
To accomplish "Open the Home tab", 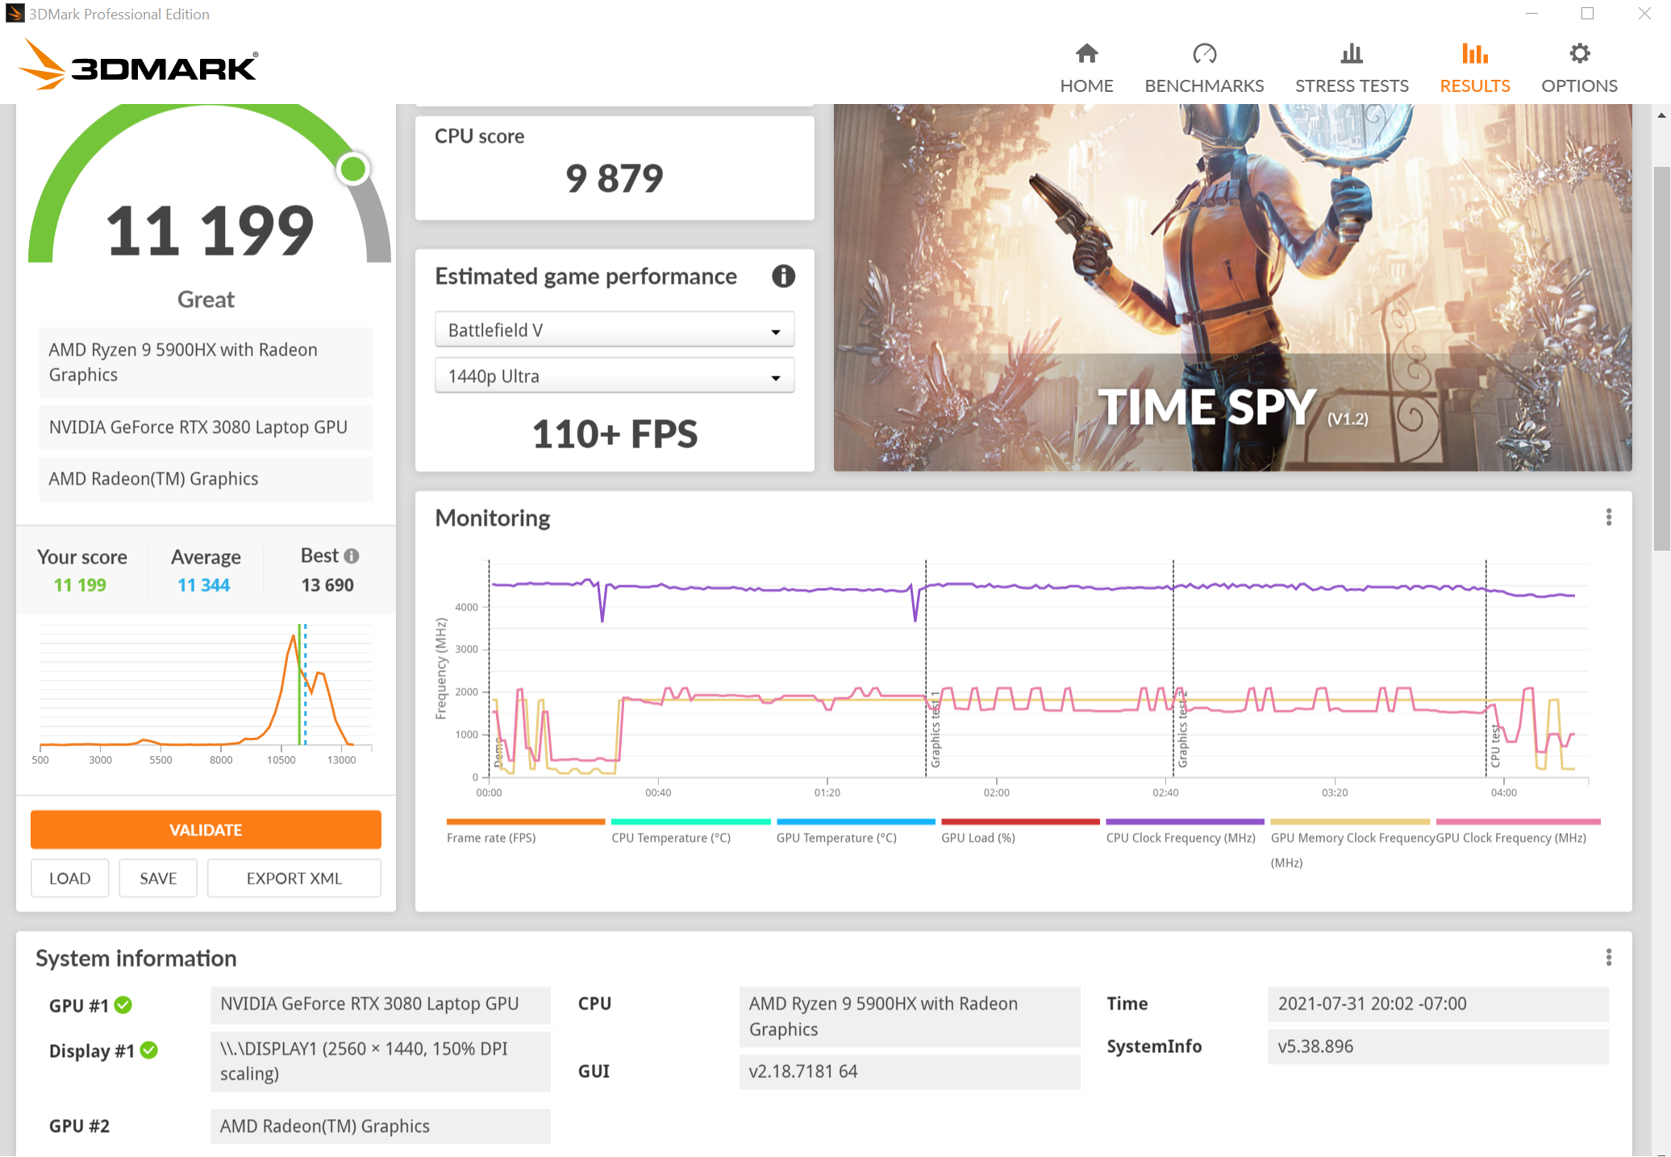I will (1086, 69).
